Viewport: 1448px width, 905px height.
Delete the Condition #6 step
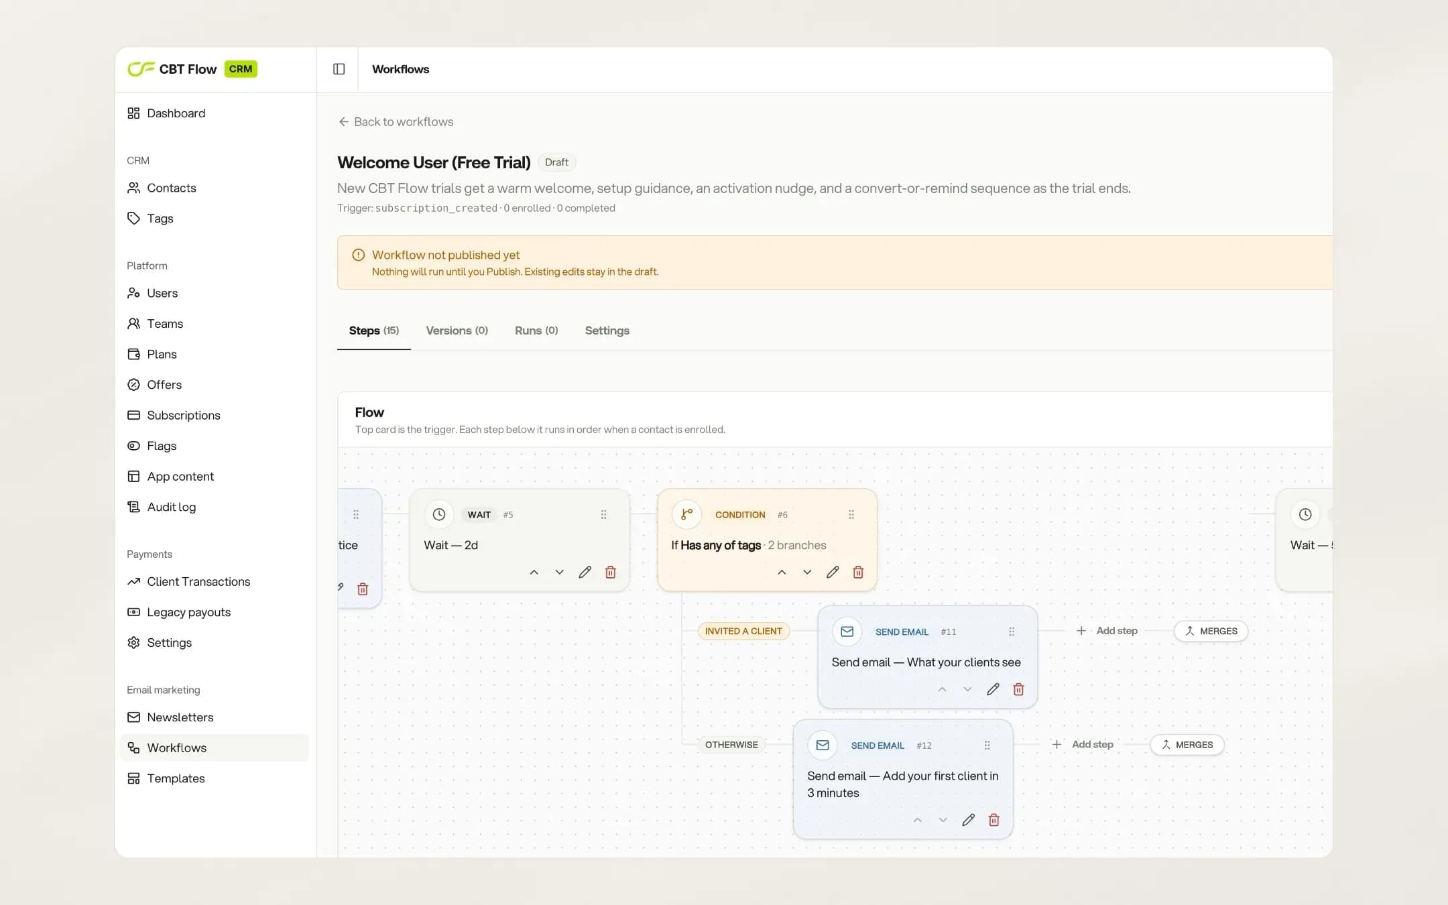[x=858, y=572]
